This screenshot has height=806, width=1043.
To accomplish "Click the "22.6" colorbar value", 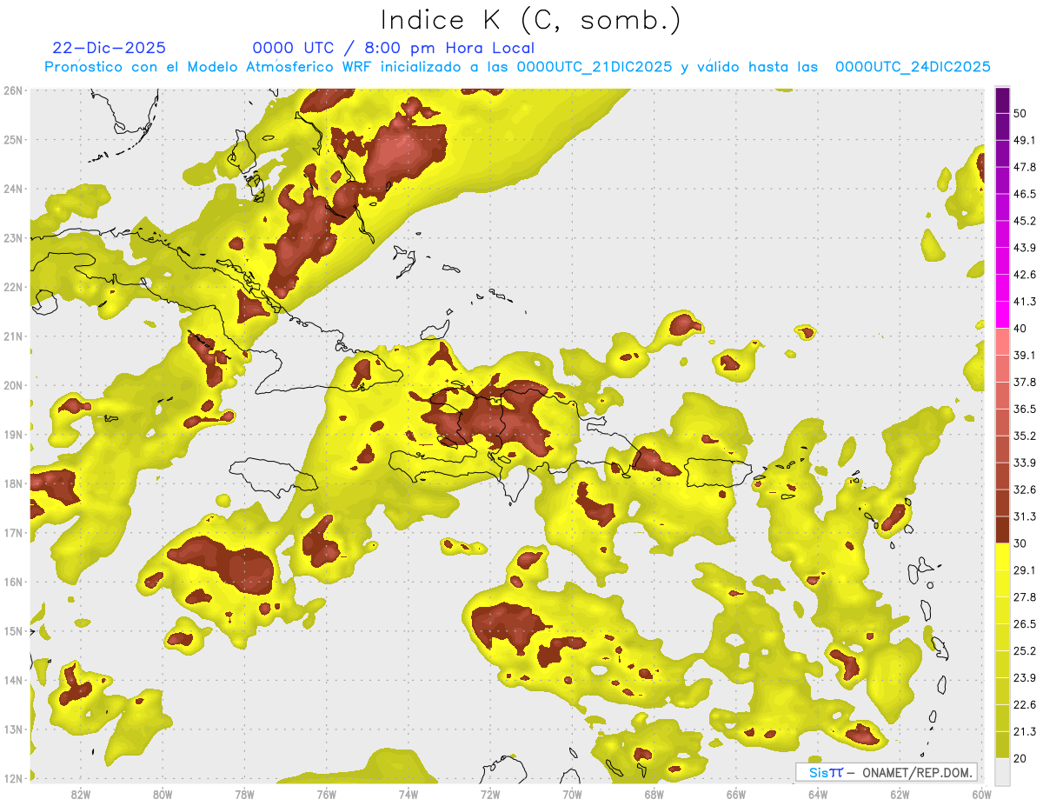I will 1024,705.
